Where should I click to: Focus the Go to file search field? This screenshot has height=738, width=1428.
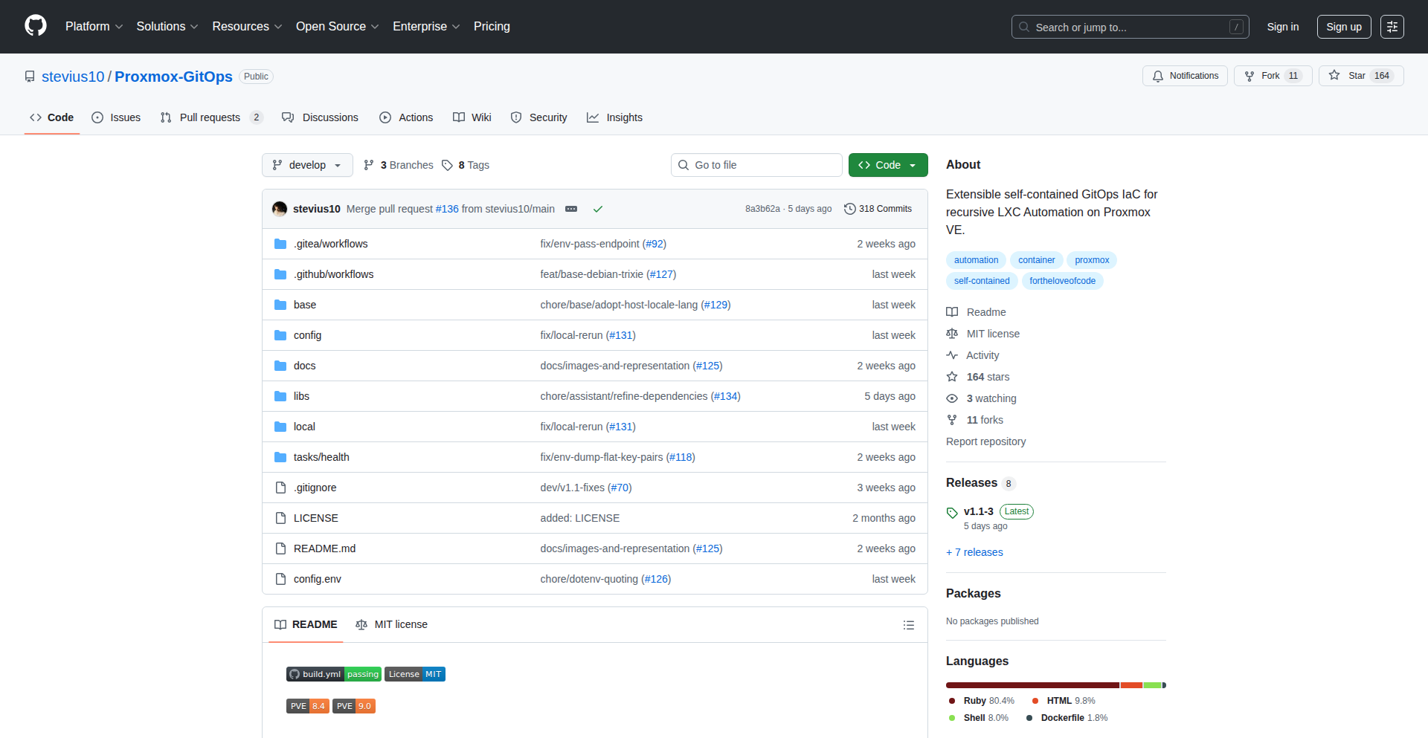[x=756, y=165]
